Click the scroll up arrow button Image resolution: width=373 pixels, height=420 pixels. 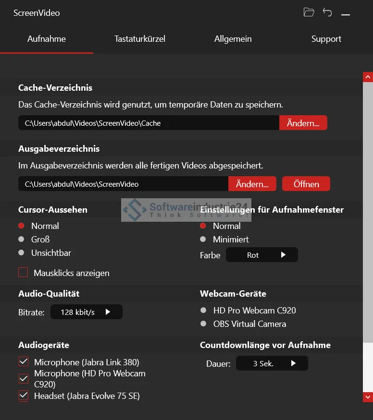click(368, 77)
